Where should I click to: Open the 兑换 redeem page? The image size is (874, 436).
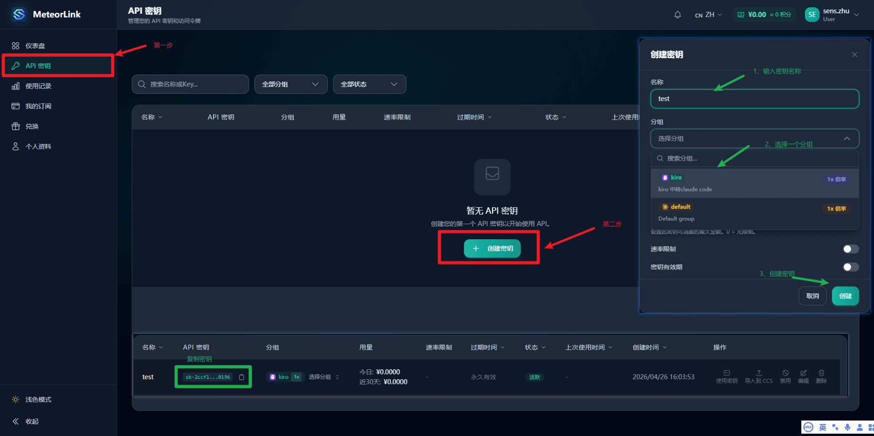(58, 126)
